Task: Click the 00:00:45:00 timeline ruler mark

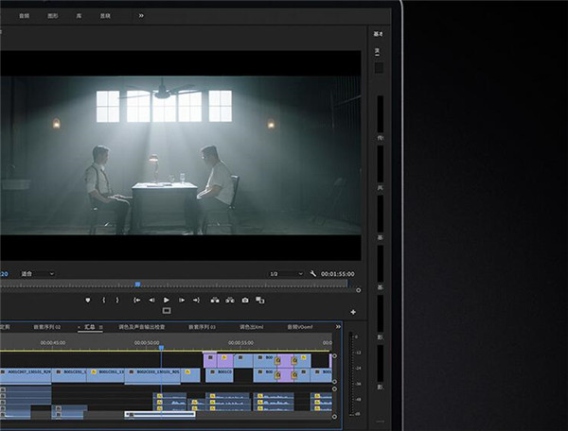Action: [x=53, y=342]
